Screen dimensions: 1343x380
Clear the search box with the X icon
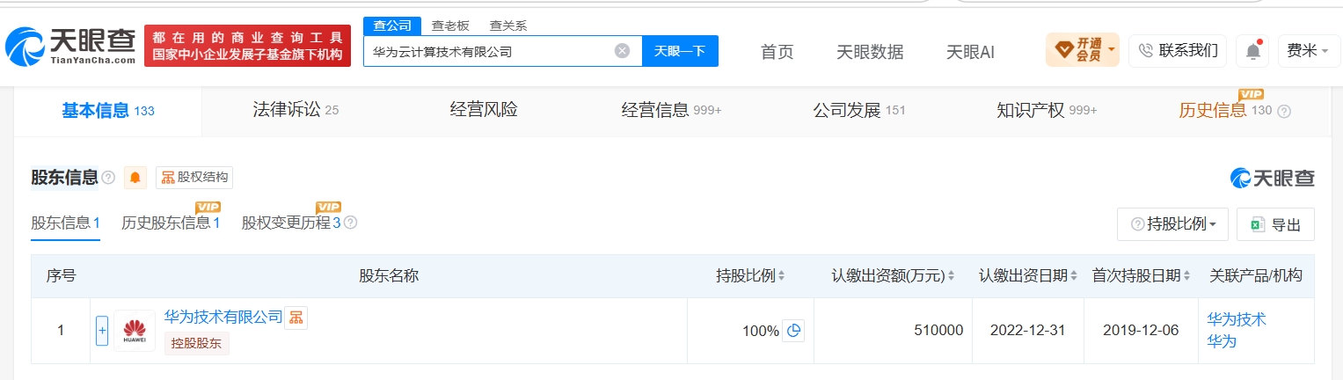[x=622, y=51]
